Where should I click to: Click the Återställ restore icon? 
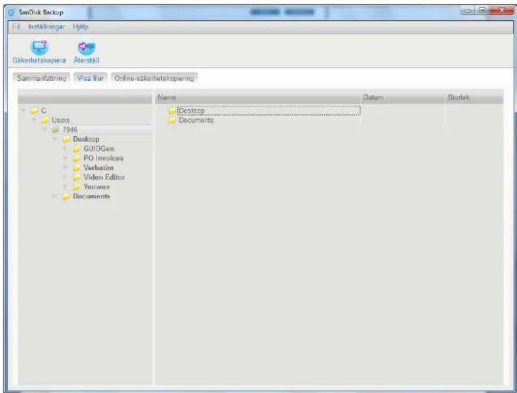tap(86, 48)
